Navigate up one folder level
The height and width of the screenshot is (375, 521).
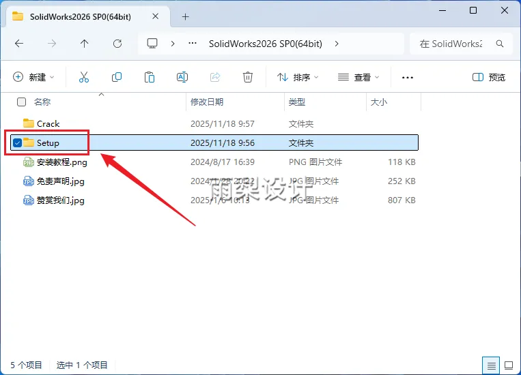[x=85, y=44]
